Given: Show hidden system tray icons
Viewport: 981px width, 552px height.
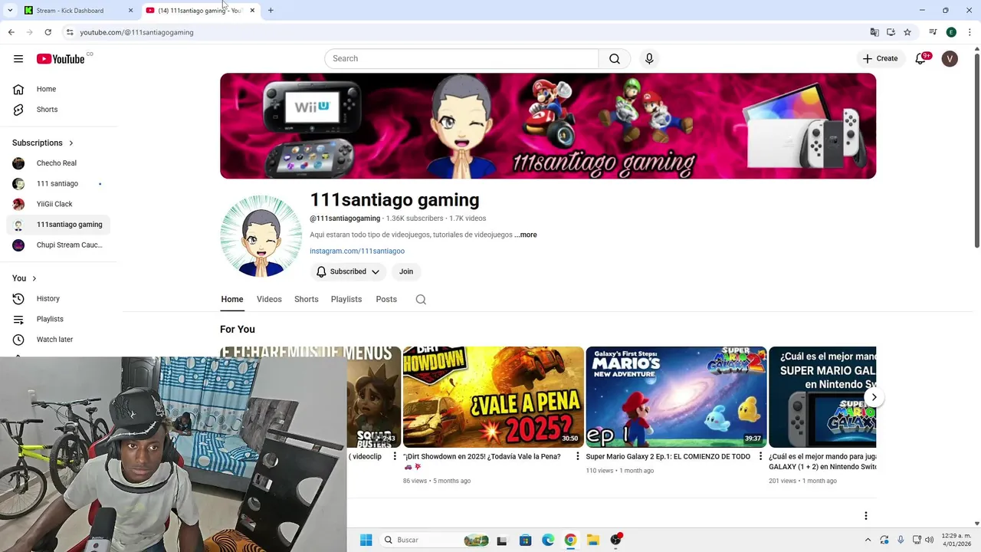Looking at the screenshot, I should pyautogui.click(x=868, y=540).
